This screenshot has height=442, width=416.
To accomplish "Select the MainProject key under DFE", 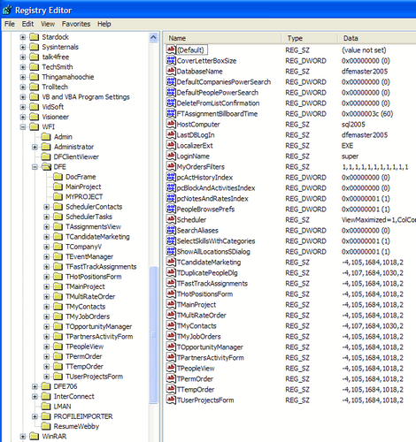I will [x=83, y=187].
